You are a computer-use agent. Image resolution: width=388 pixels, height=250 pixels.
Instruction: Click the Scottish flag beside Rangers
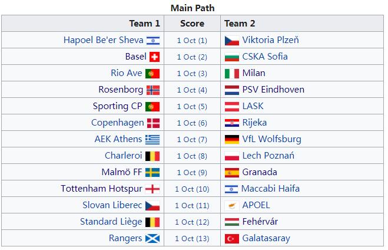pos(152,239)
